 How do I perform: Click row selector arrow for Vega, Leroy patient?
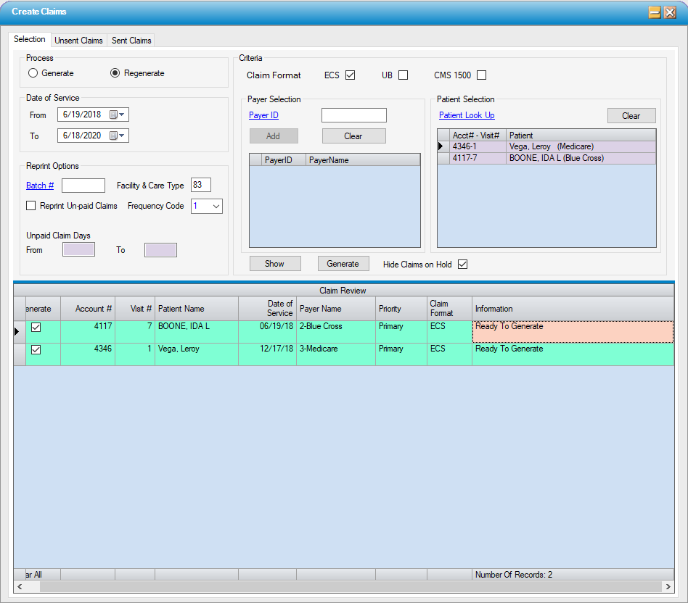coord(441,146)
